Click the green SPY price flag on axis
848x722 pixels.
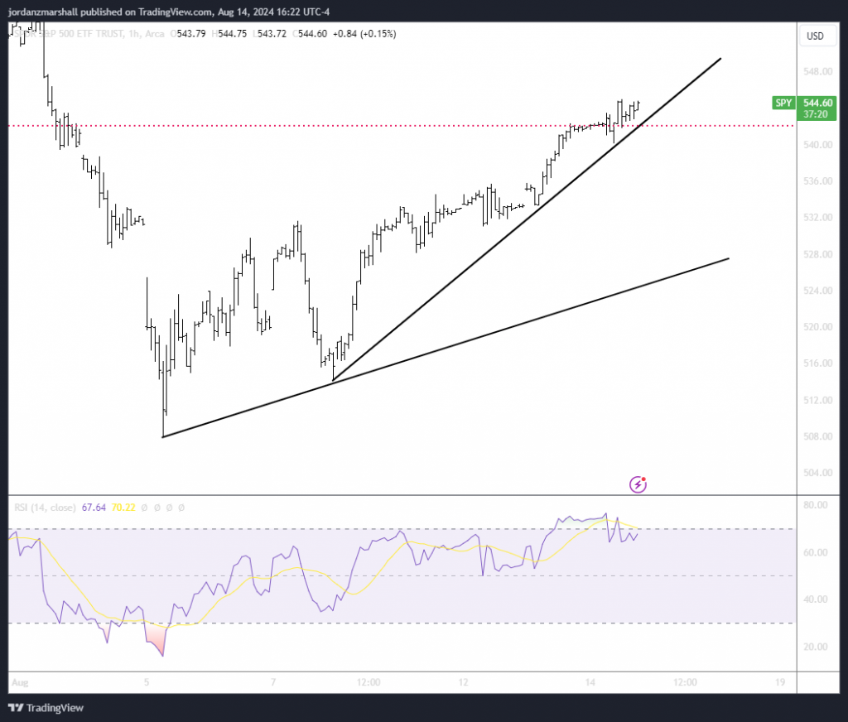coord(783,103)
